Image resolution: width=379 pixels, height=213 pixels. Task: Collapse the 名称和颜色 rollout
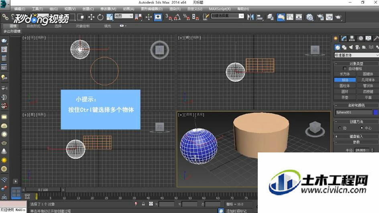tap(356, 105)
